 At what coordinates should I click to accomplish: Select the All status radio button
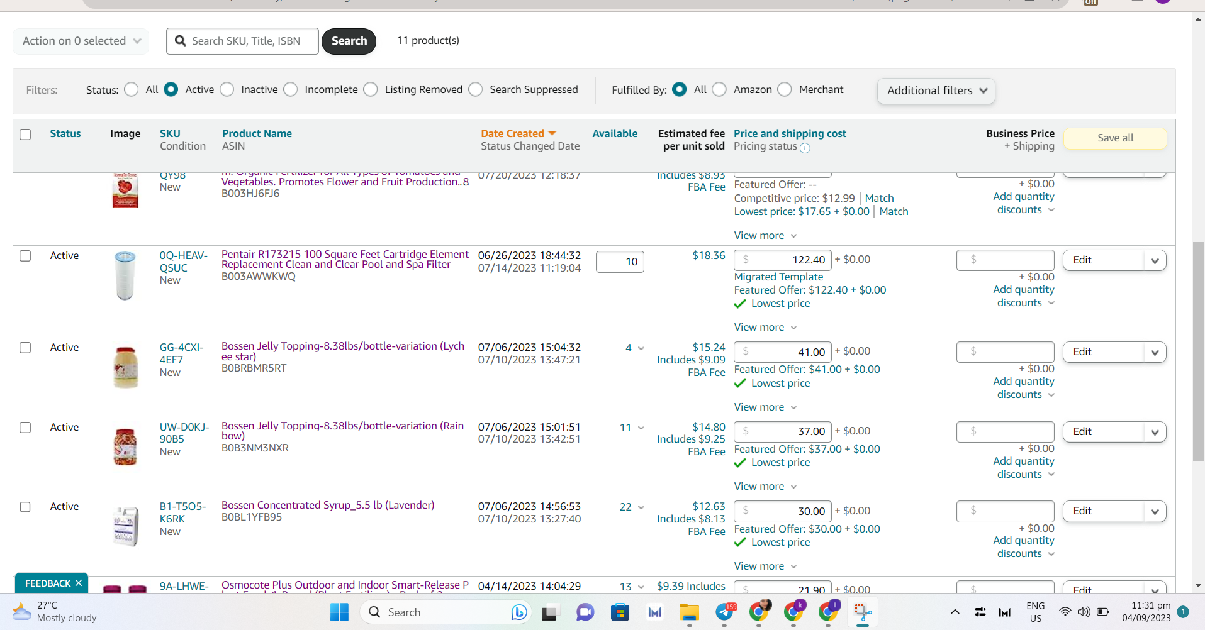pos(132,89)
